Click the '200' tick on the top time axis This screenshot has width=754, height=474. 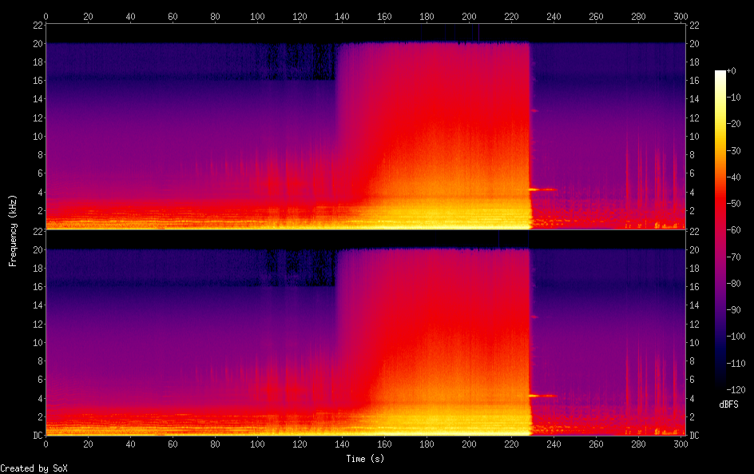(x=469, y=15)
